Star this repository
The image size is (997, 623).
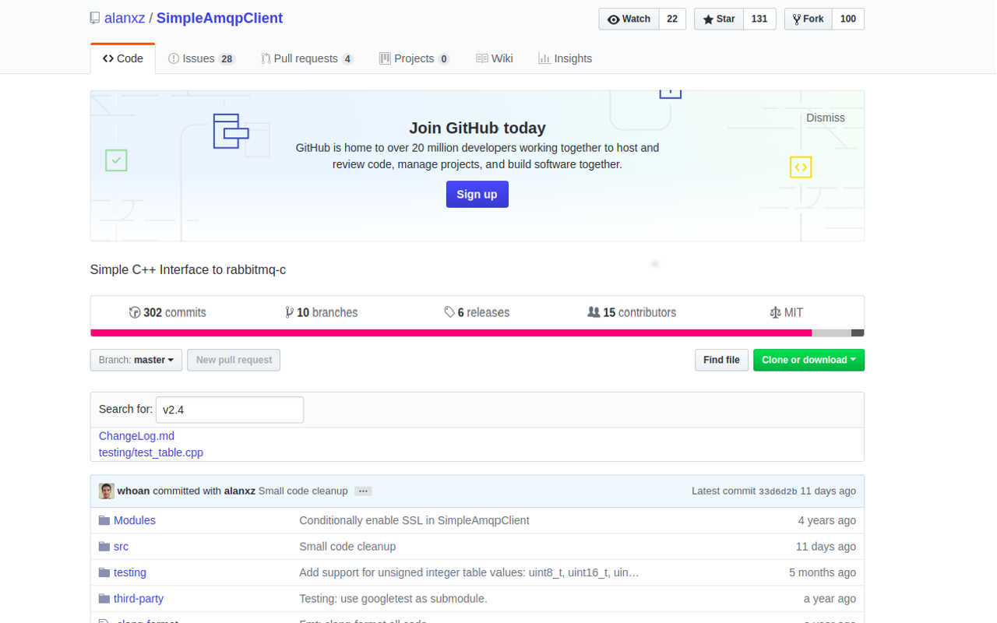coord(719,19)
